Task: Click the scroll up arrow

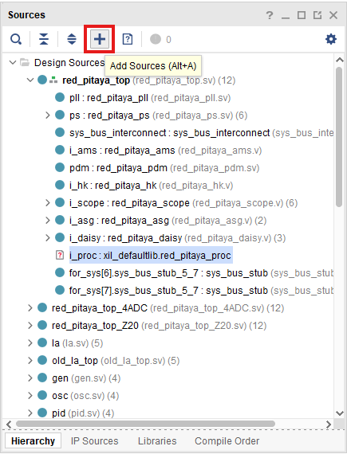Action: click(339, 61)
